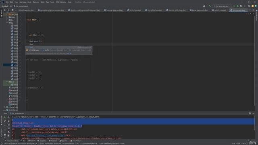This screenshot has height=145, width=258.
Task: Open completion popup more options dots
Action: 91,53
